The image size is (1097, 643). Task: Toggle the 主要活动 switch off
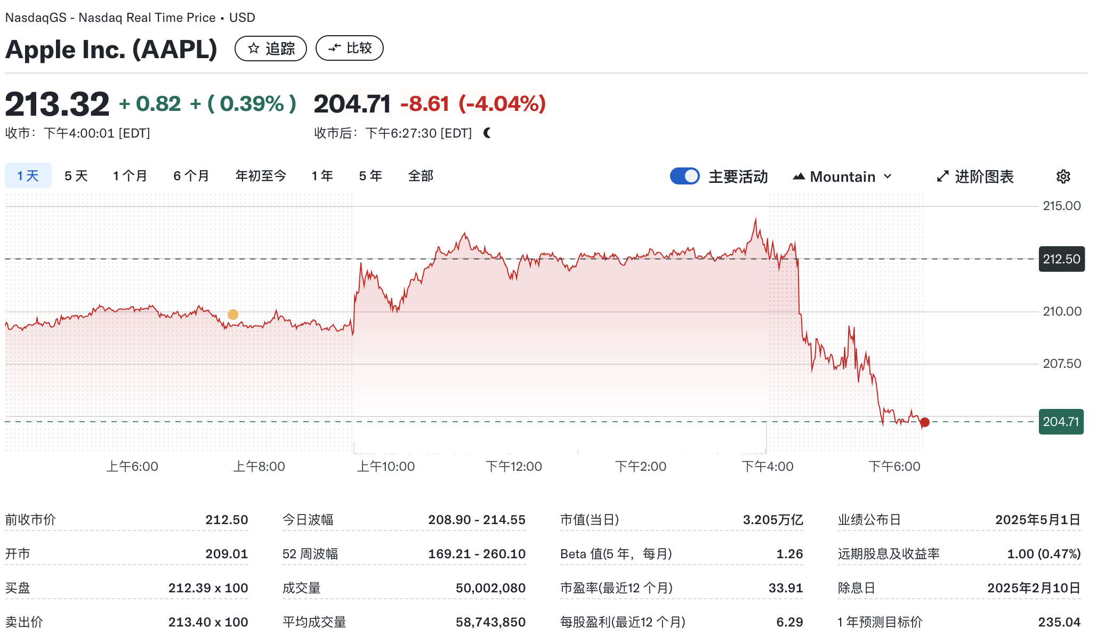point(684,176)
